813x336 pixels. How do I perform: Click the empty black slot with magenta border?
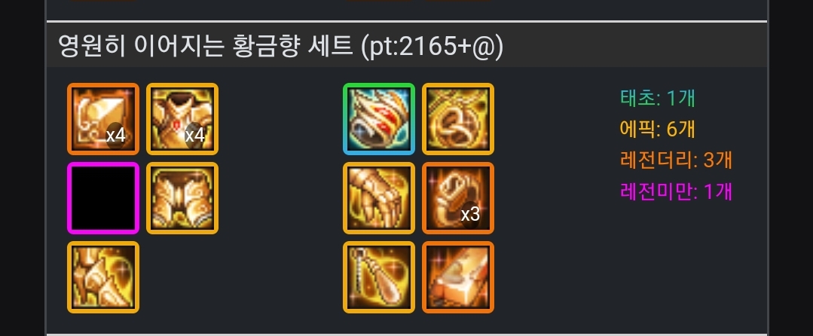[103, 198]
